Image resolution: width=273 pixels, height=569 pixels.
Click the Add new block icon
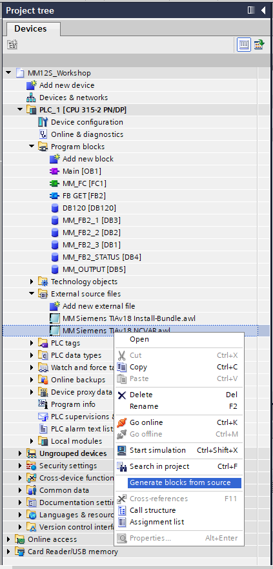click(x=54, y=159)
